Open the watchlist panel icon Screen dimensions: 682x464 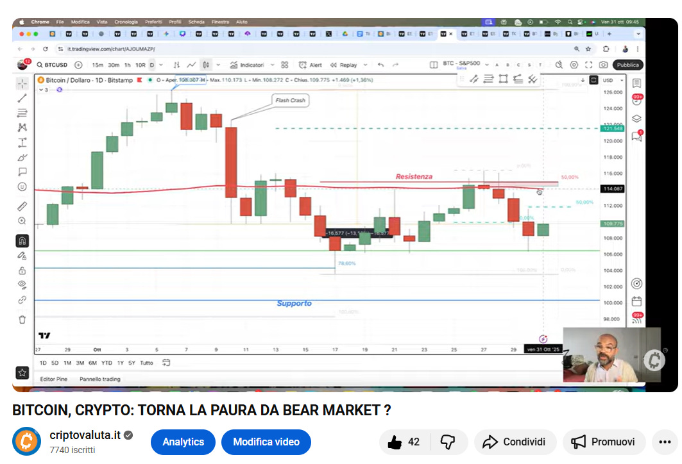636,83
